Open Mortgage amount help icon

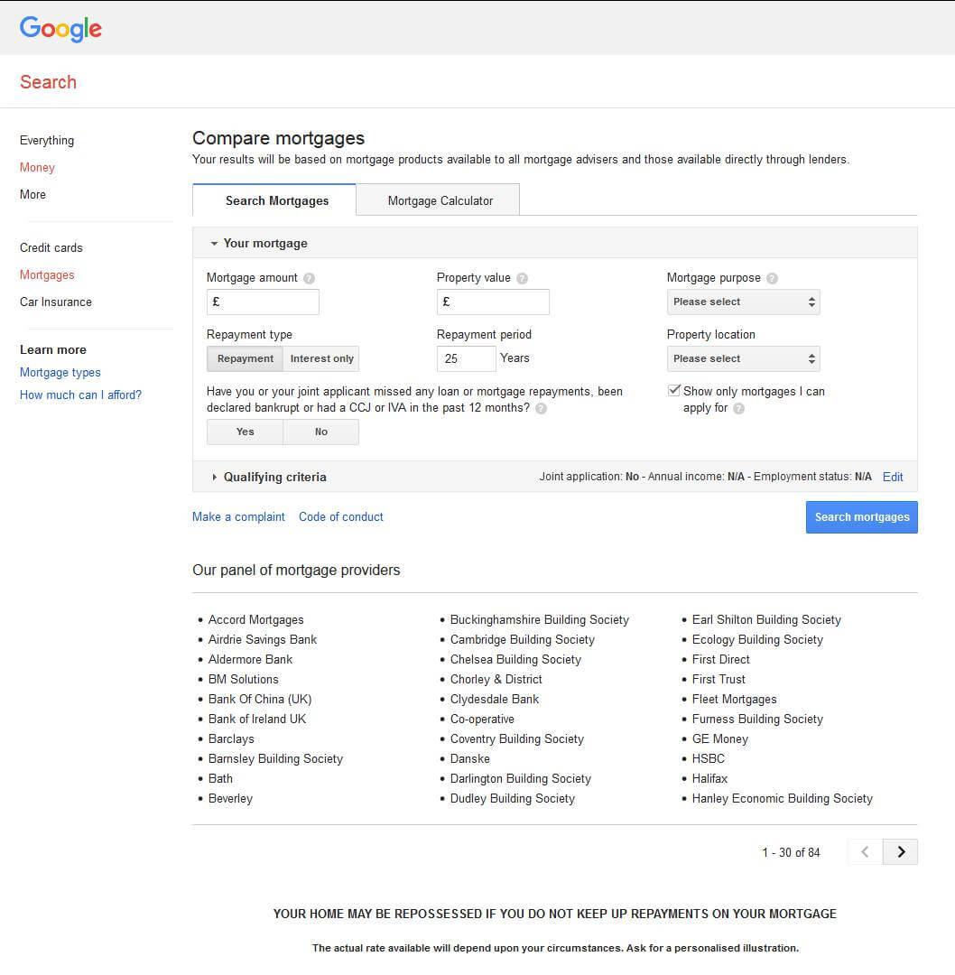click(x=309, y=279)
